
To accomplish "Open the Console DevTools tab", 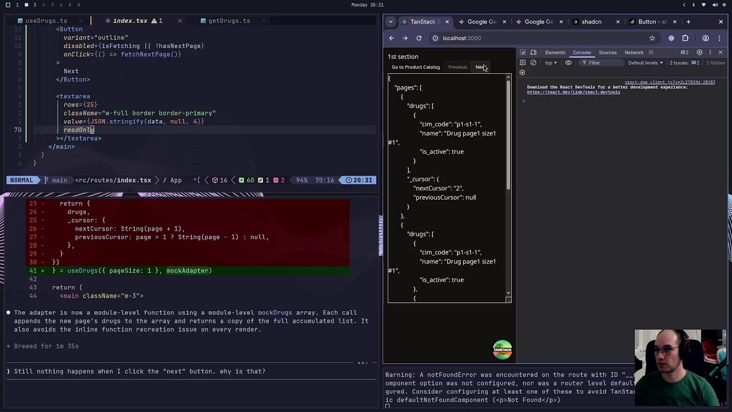I will [582, 53].
